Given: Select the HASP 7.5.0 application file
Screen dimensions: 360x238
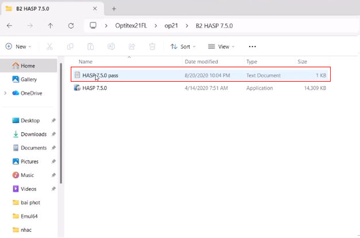Looking at the screenshot, I should (94, 89).
